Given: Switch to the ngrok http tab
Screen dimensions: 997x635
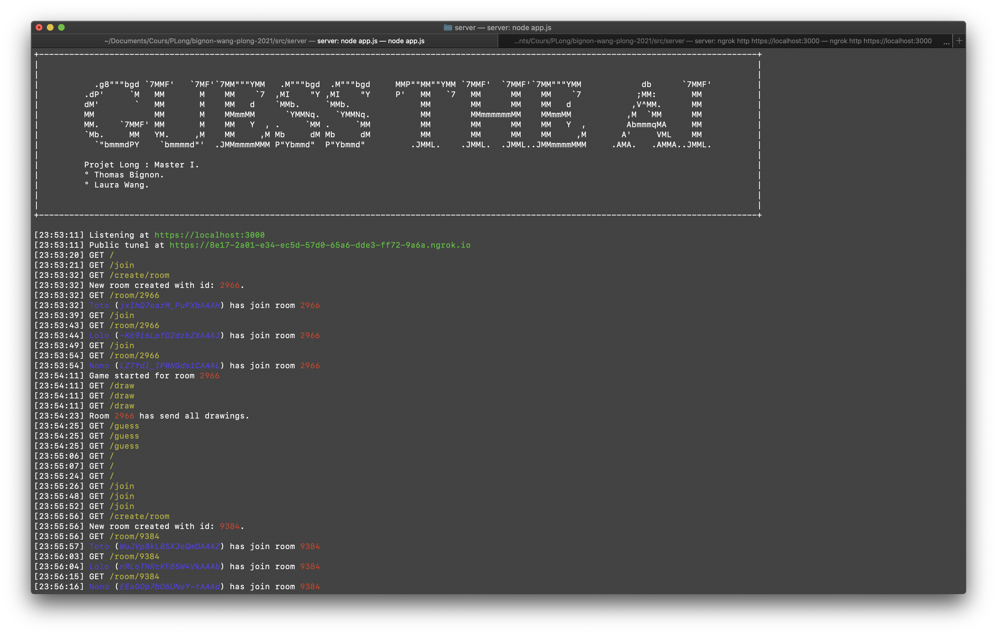Looking at the screenshot, I should click(722, 40).
